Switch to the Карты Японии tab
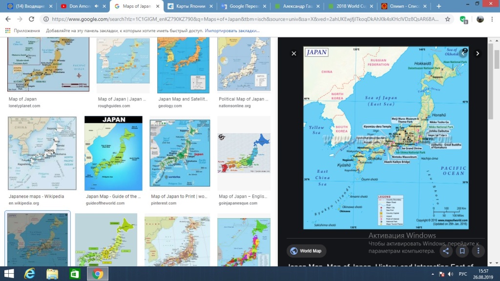The image size is (500, 281). click(191, 6)
